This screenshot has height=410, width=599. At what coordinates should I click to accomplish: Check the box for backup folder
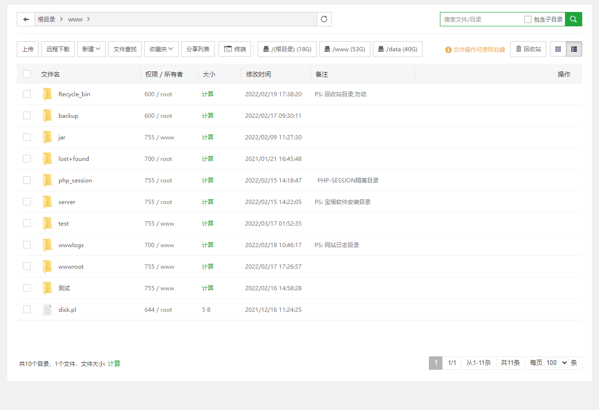27,115
